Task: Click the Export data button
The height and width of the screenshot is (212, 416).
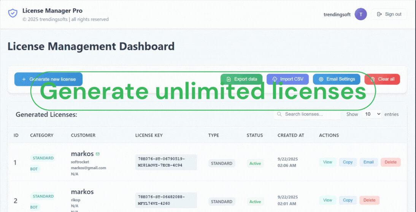Action: coord(241,79)
